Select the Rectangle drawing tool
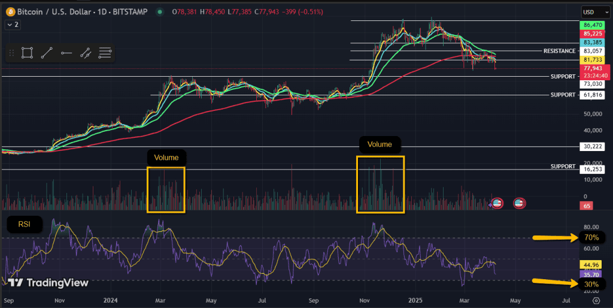 click(27, 53)
